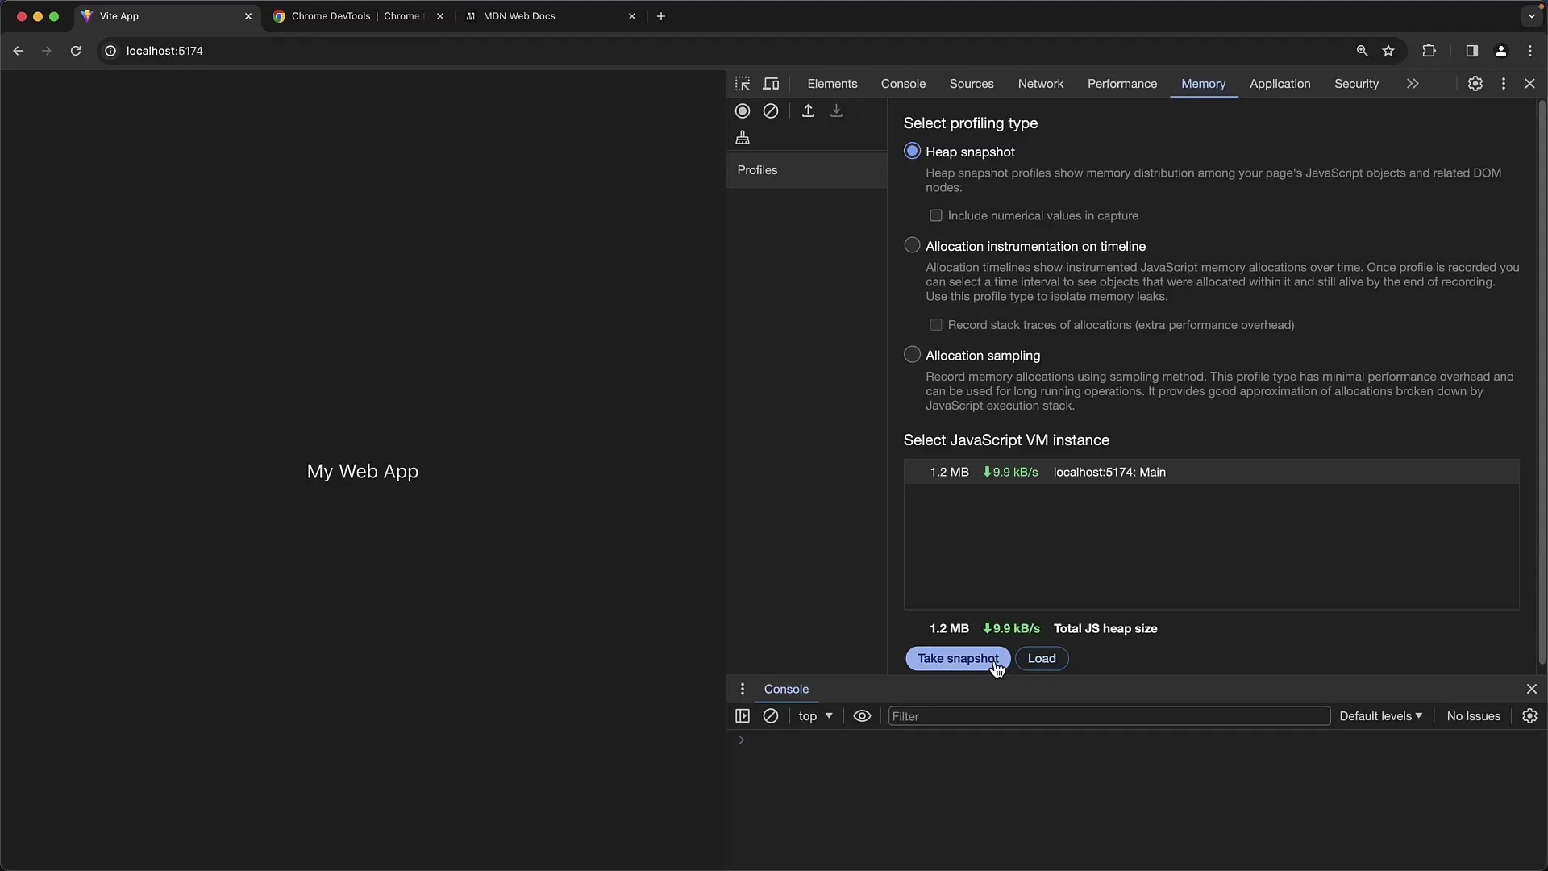Image resolution: width=1548 pixels, height=871 pixels.
Task: Open a new browser tab with plus
Action: [x=661, y=16]
